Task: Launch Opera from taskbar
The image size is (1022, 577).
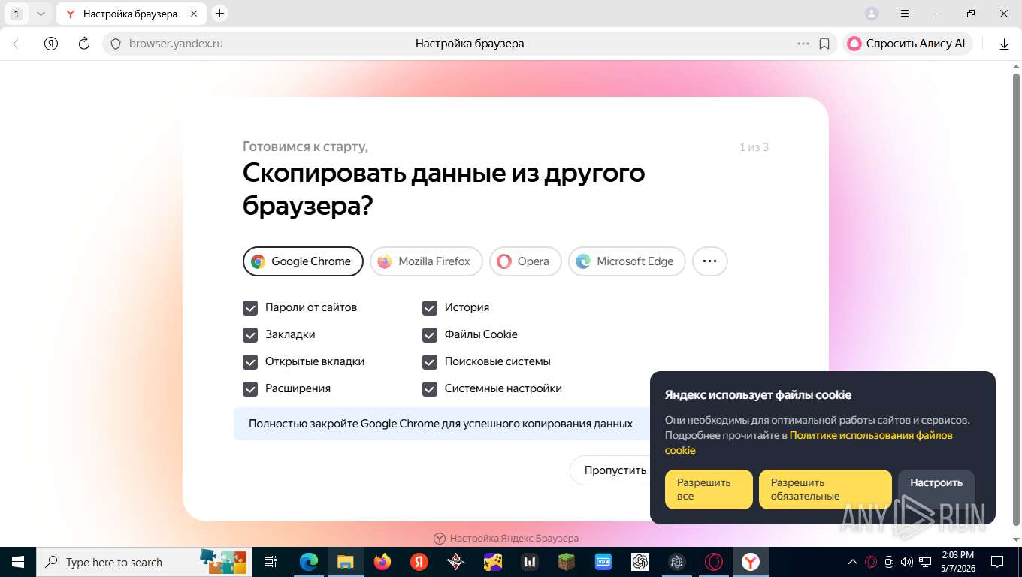Action: pos(714,562)
